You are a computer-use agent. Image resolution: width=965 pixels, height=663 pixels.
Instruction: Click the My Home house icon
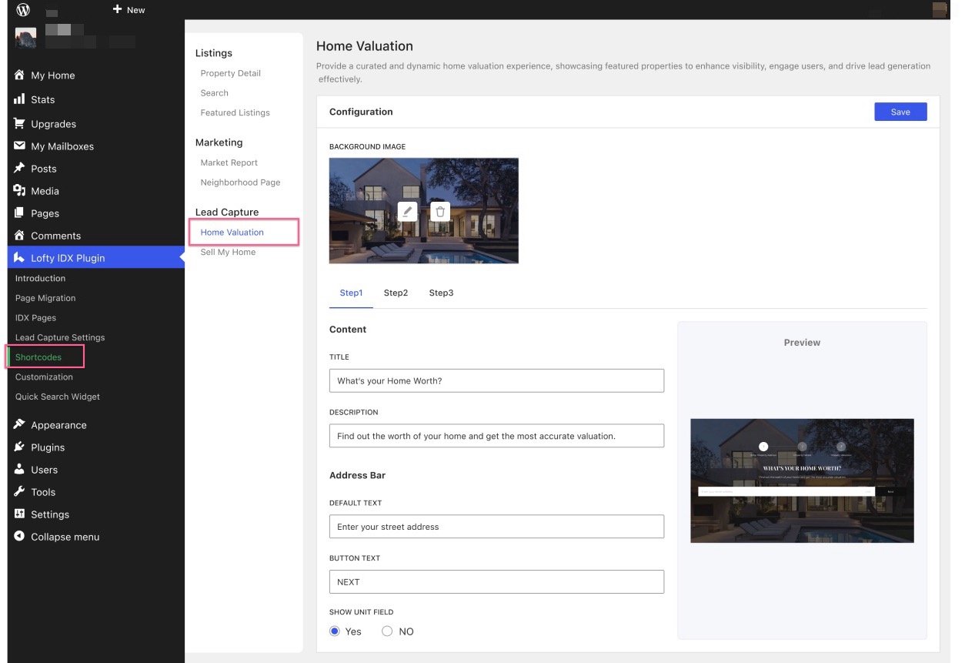click(20, 75)
